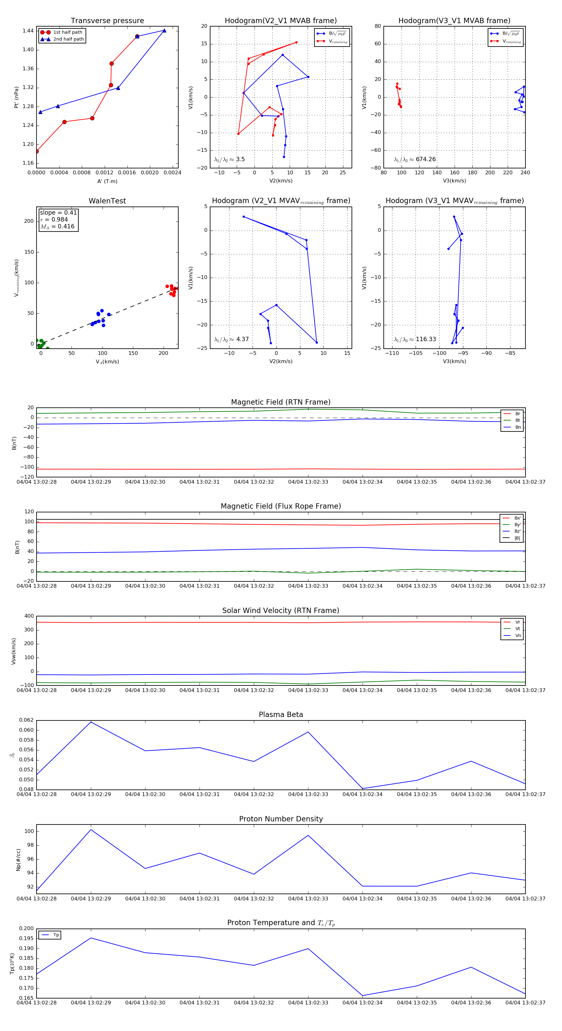Click the 'Bt' legend entry

512,421
